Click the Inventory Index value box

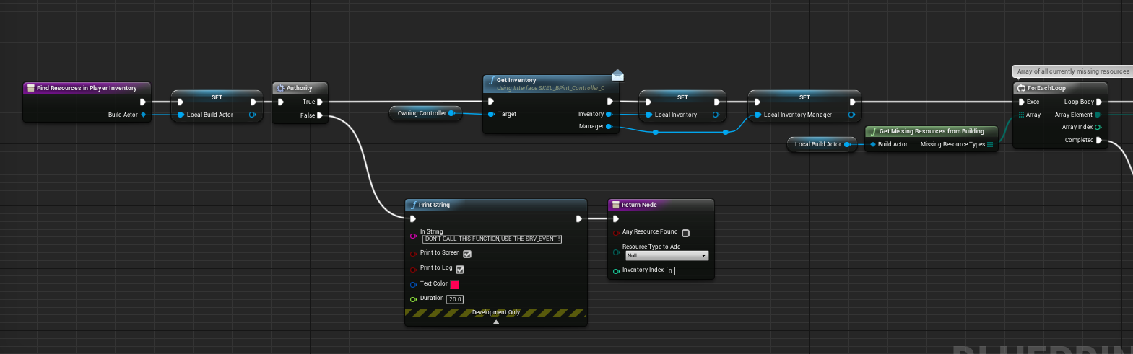(670, 271)
